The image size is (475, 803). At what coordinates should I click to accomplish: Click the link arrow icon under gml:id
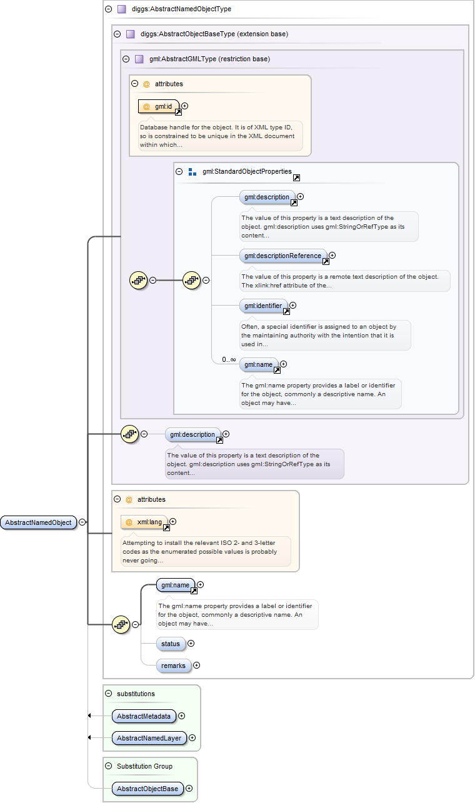coord(178,112)
